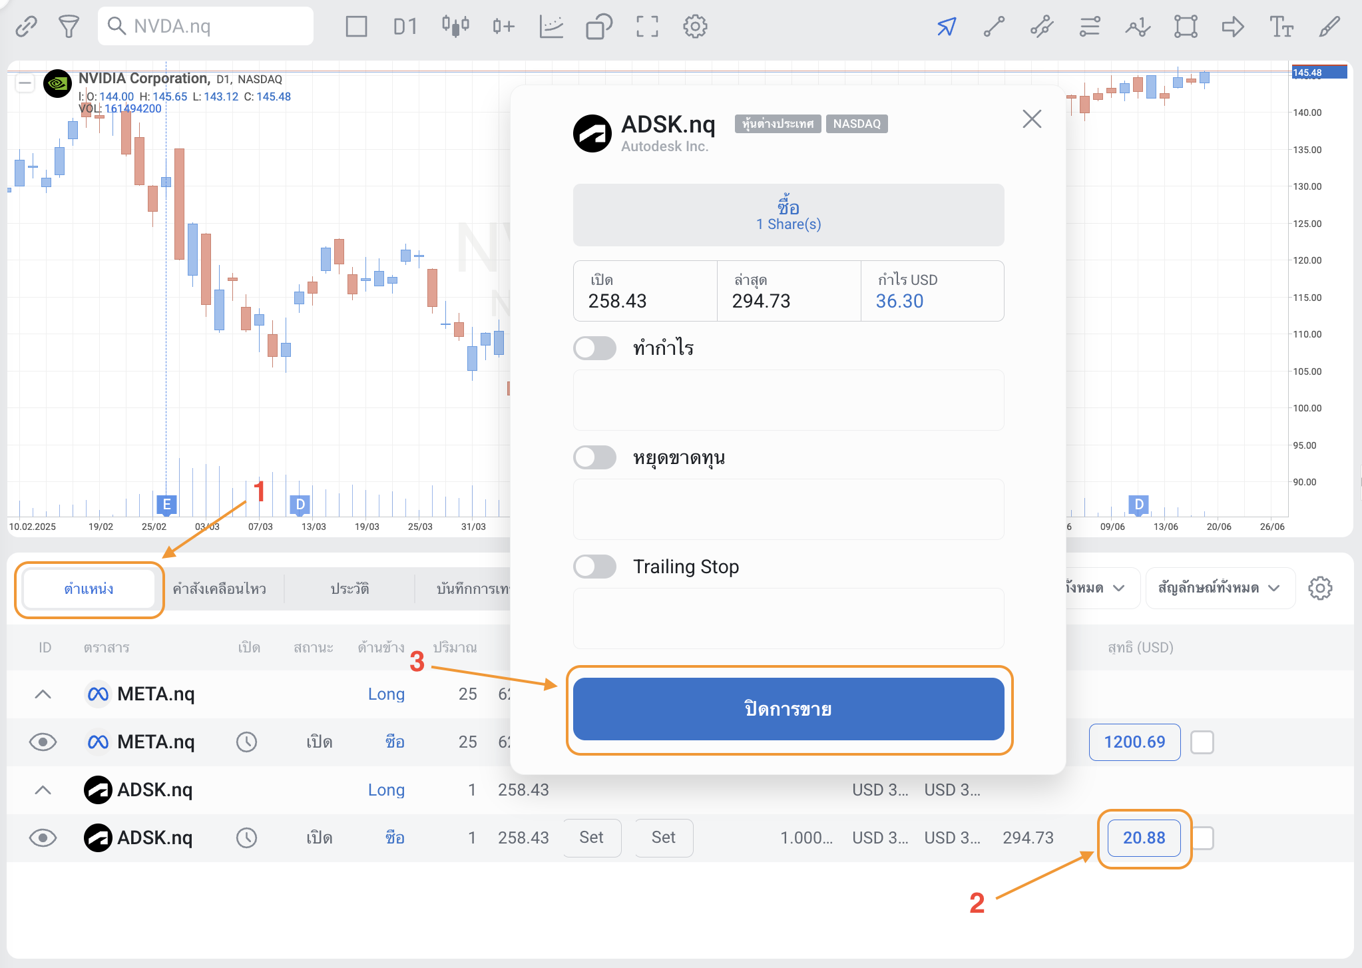Select the candlestick chart type icon
1362x968 pixels.
455,27
